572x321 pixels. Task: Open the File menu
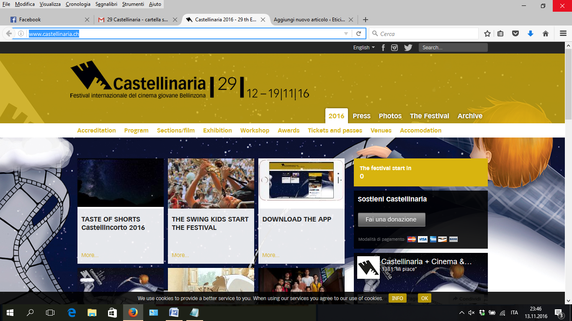6,4
